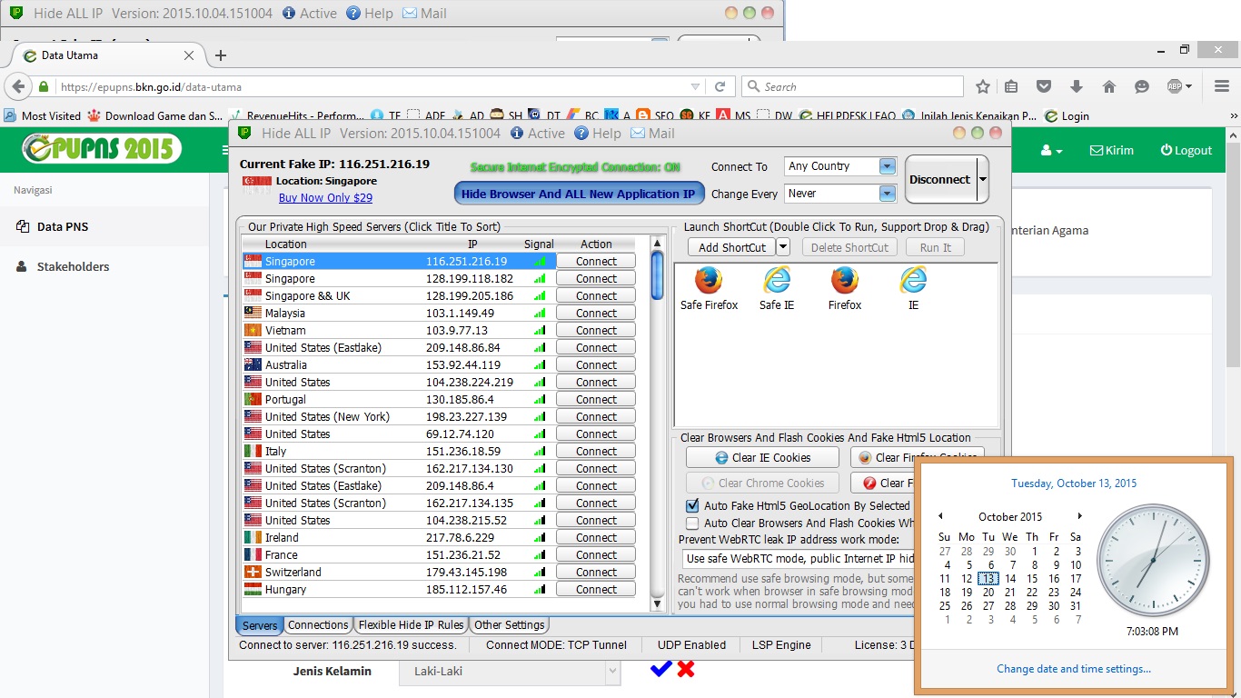Open Help icon in front Hide ALL IP window
The height and width of the screenshot is (698, 1241).
click(581, 134)
